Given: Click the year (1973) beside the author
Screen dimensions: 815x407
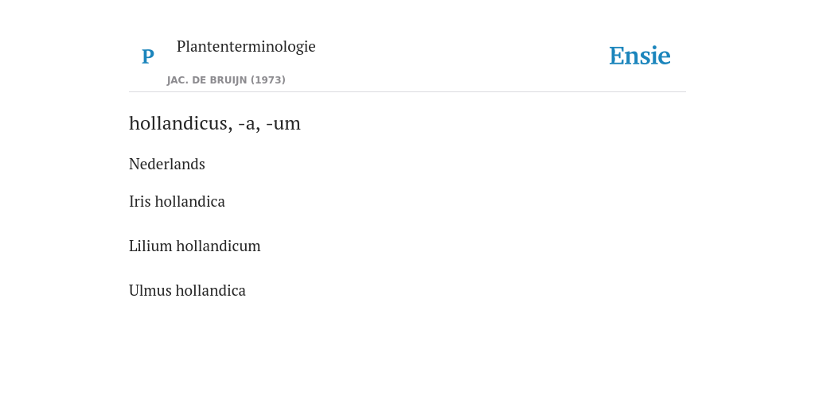Looking at the screenshot, I should pyautogui.click(x=268, y=80).
